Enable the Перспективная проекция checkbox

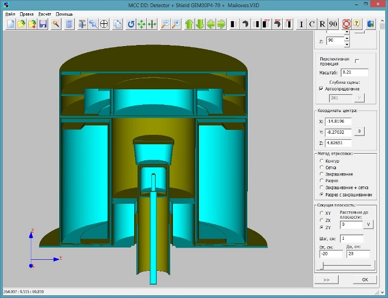357,61
